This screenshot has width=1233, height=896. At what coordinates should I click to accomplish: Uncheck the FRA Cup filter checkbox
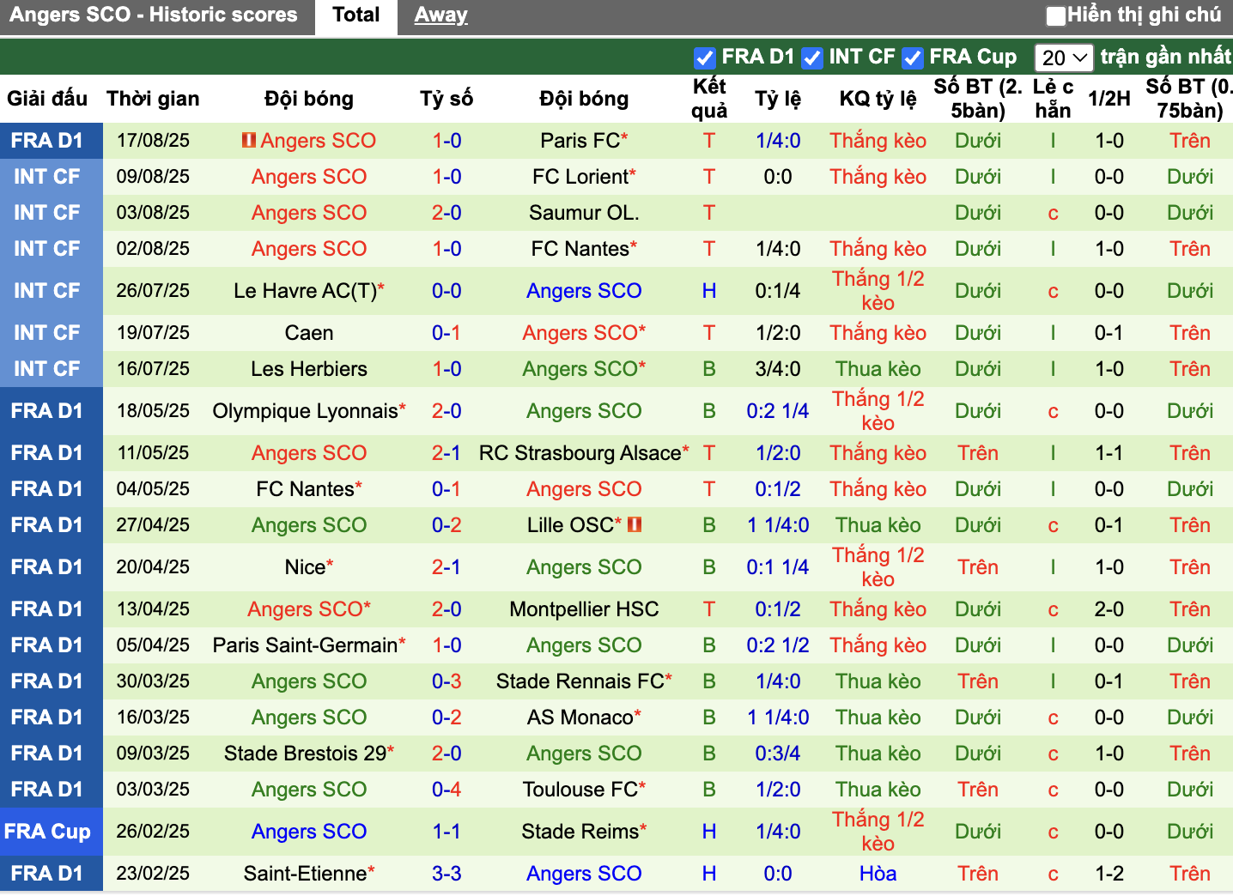(x=912, y=58)
